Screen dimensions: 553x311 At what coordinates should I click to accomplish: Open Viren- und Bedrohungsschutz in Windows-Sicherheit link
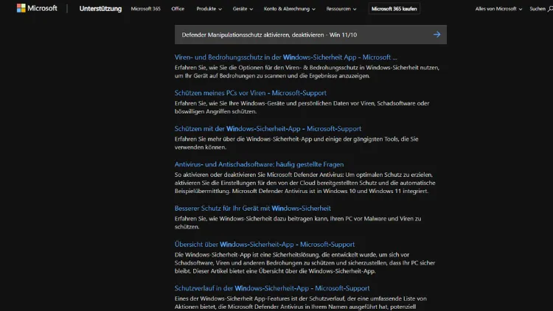[x=285, y=57]
